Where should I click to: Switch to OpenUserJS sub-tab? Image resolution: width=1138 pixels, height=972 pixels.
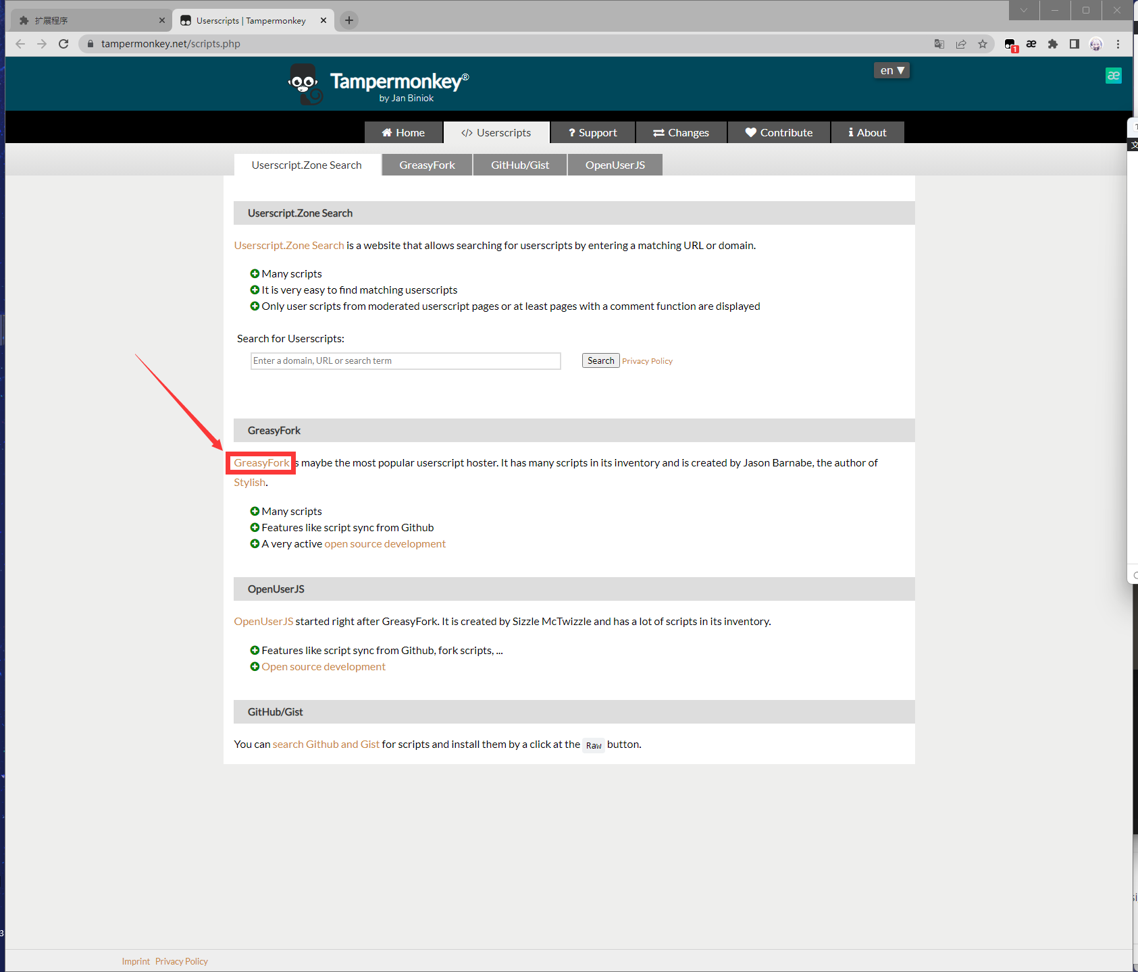point(615,165)
